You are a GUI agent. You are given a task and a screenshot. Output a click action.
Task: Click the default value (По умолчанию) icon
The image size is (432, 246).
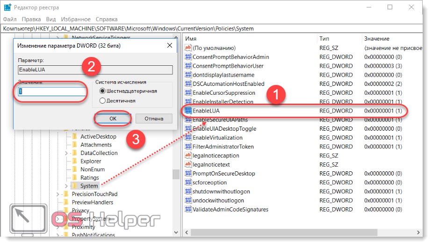tap(188, 48)
